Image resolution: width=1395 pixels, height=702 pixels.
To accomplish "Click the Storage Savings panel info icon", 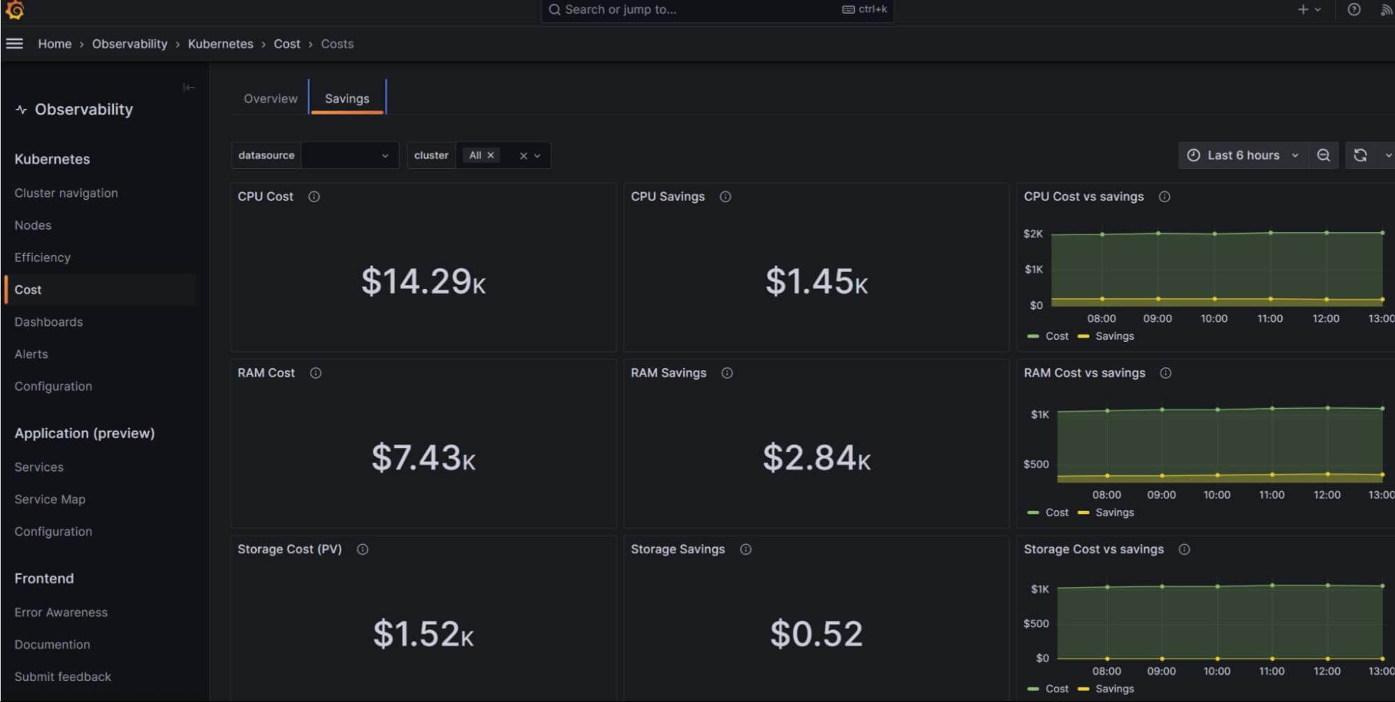I will pos(745,549).
